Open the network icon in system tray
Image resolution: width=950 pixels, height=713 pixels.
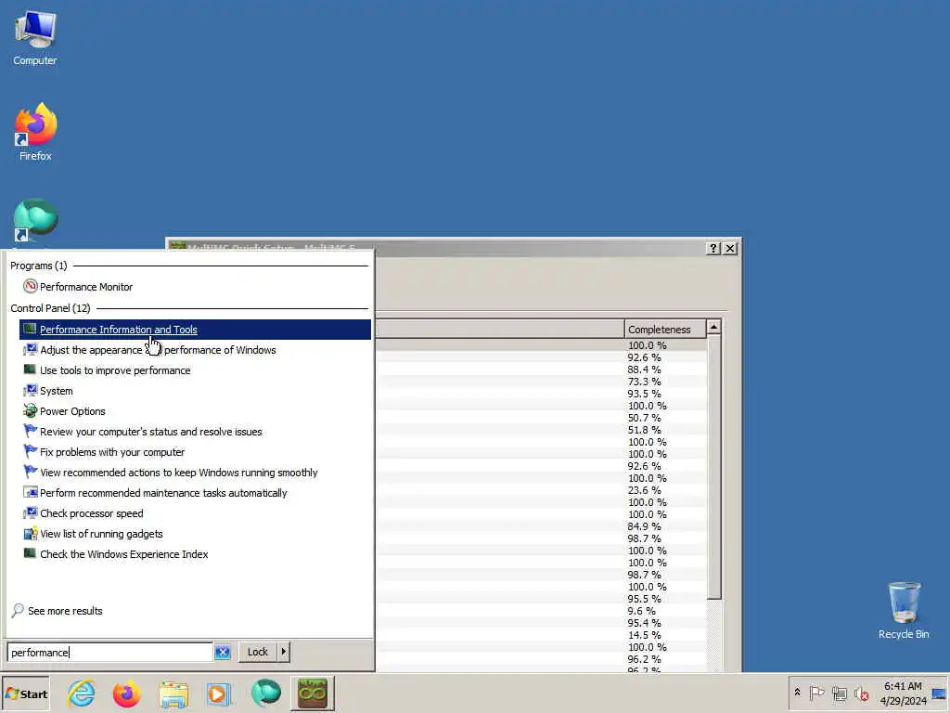point(839,694)
